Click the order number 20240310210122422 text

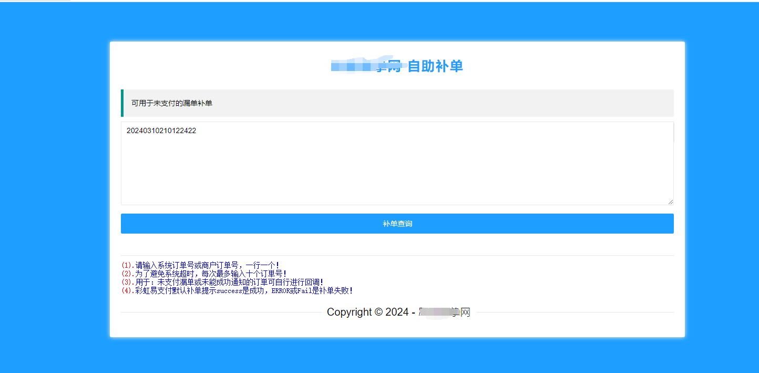[161, 131]
